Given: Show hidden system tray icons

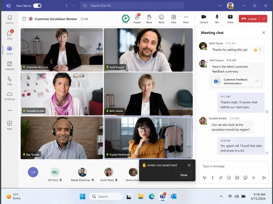Looking at the screenshot, I should [x=221, y=196].
